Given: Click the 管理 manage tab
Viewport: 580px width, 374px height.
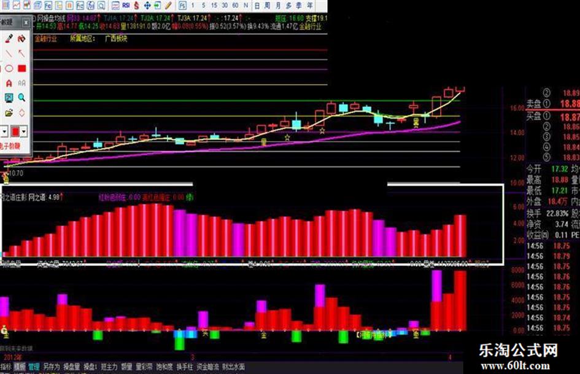Looking at the screenshot, I should click(x=34, y=367).
